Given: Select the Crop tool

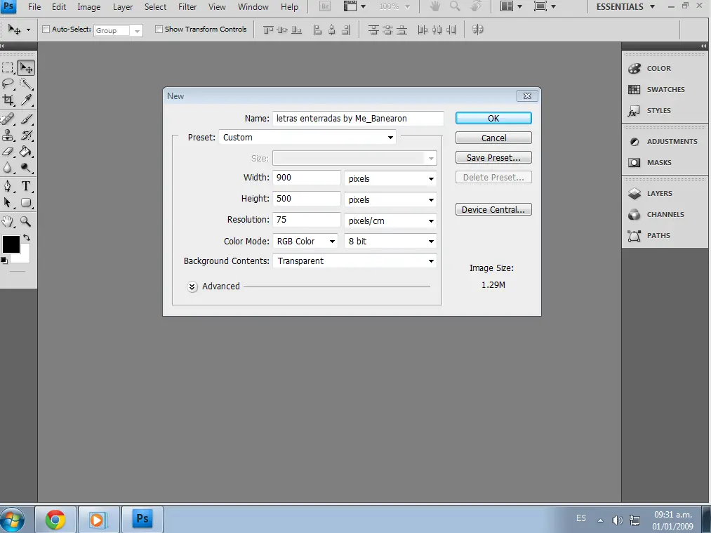Looking at the screenshot, I should click(x=8, y=100).
